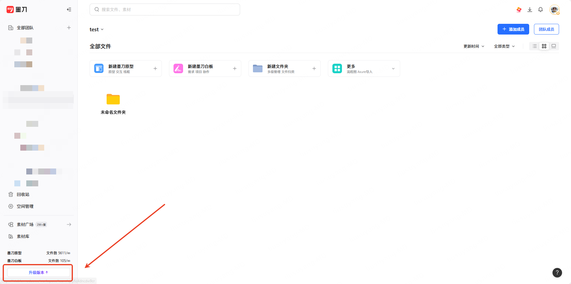Image resolution: width=571 pixels, height=284 pixels.
Task: Switch to grid view
Action: [x=544, y=46]
